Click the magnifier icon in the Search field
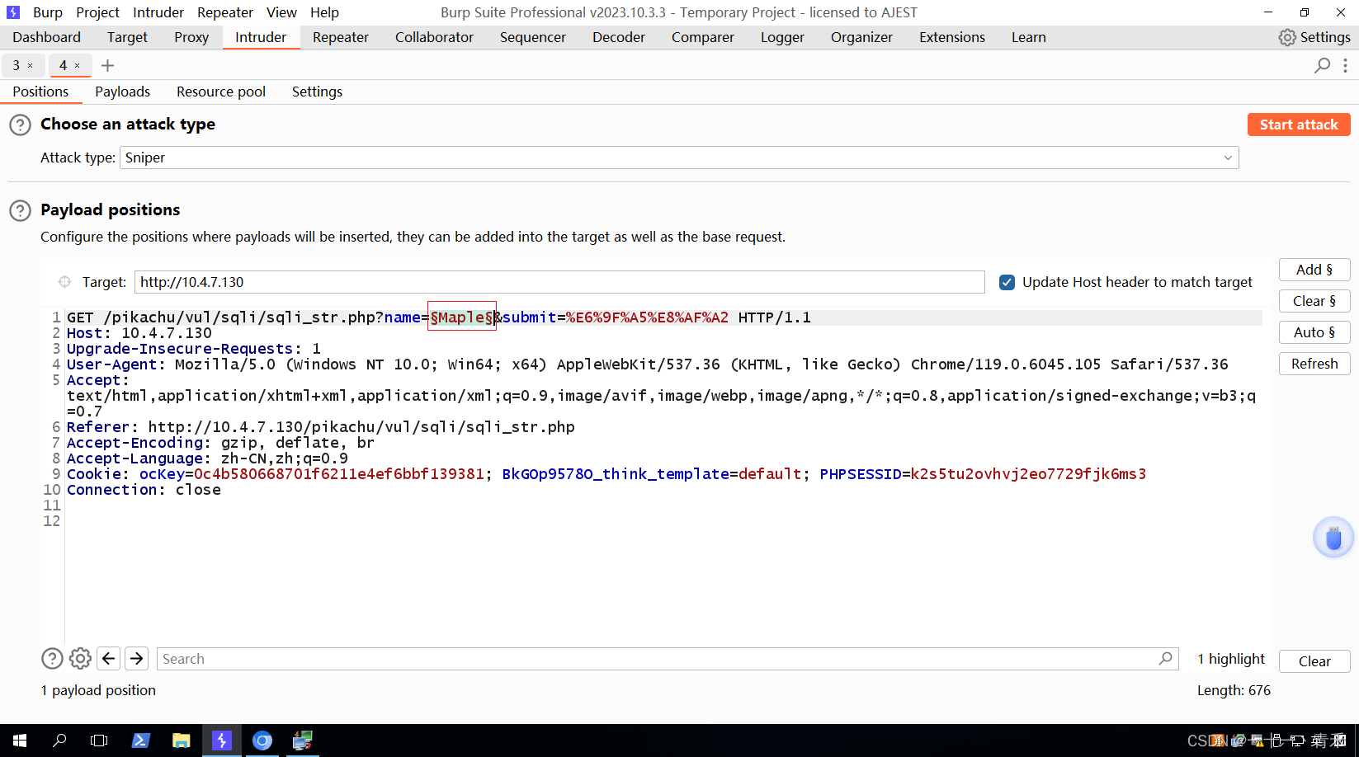The height and width of the screenshot is (757, 1359). (1165, 659)
